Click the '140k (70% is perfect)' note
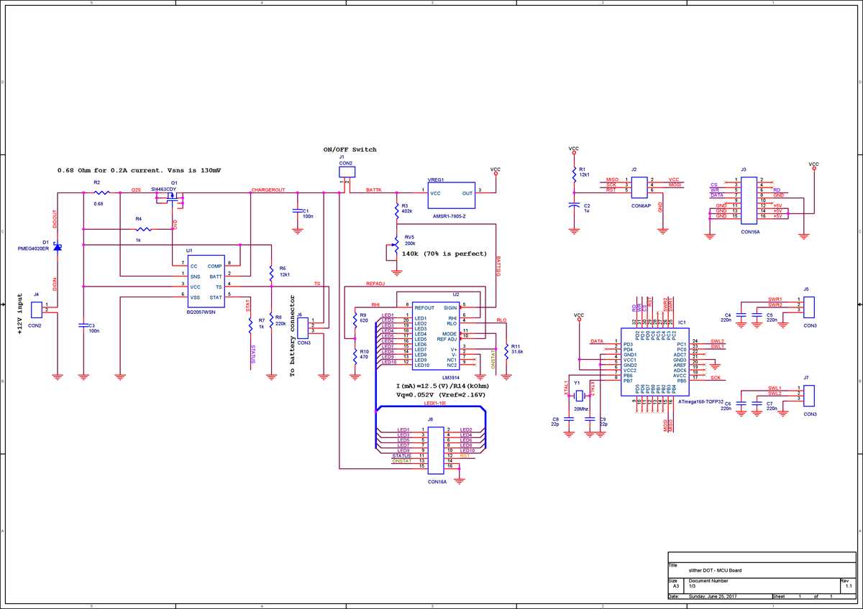 pos(444,254)
